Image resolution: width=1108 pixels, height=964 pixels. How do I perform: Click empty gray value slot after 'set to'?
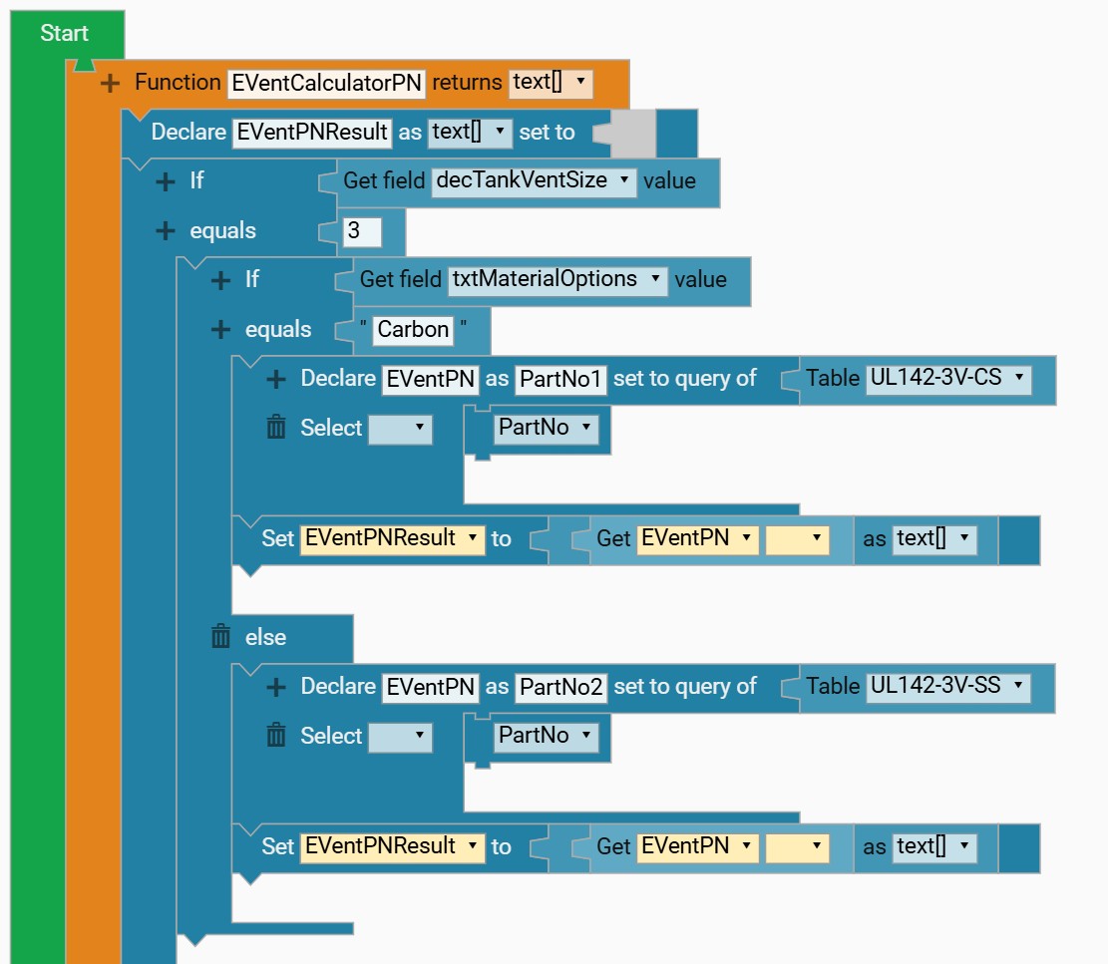click(633, 133)
